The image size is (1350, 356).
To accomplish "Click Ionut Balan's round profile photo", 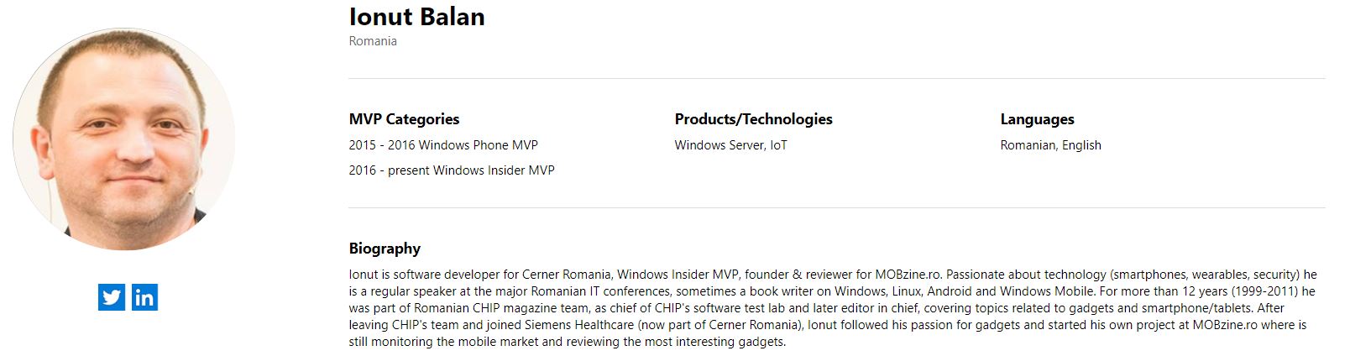I will (x=123, y=139).
